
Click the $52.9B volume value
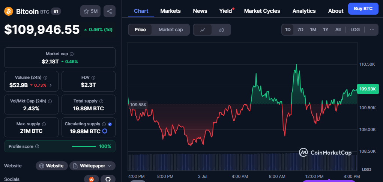point(18,85)
